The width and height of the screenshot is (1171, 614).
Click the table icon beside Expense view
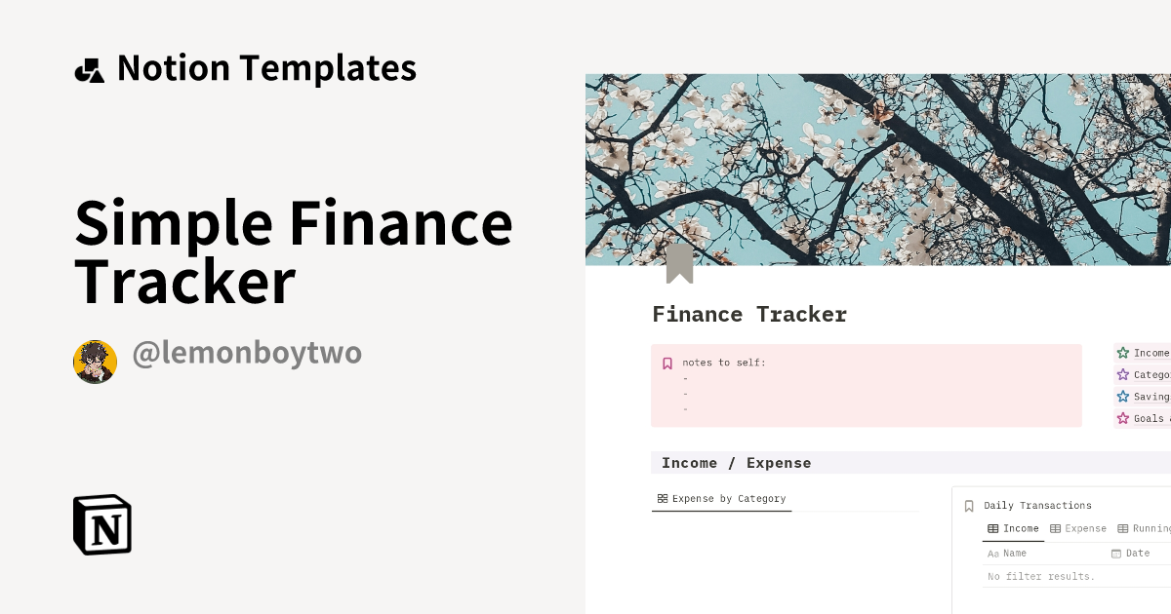click(x=1056, y=528)
